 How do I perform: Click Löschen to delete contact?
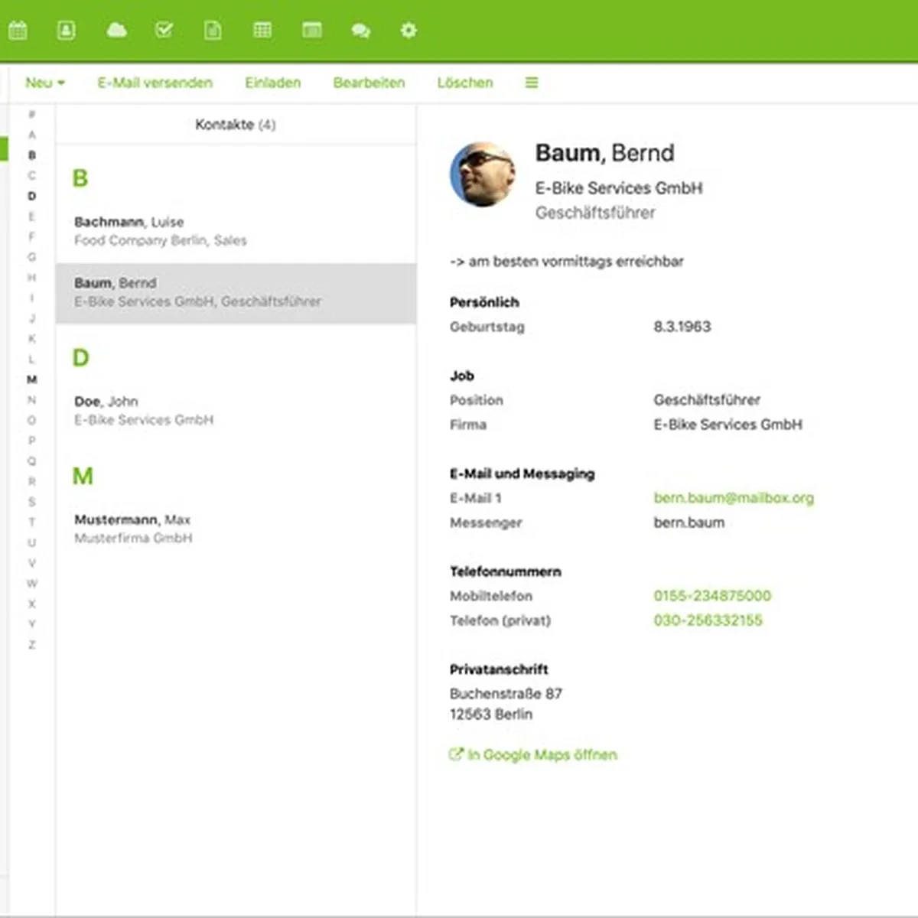(465, 83)
